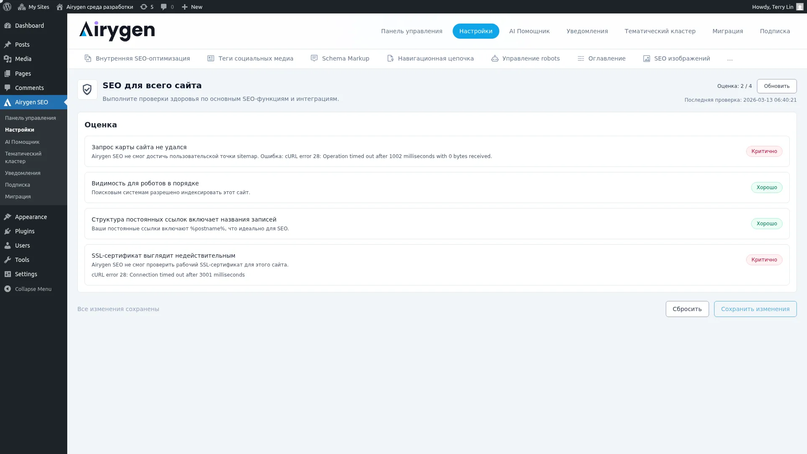The height and width of the screenshot is (454, 807).
Task: Switch to AI Помощник in top navigation
Action: [x=529, y=31]
